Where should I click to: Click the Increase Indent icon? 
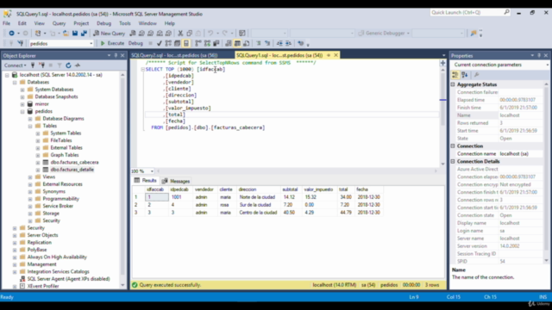point(288,43)
